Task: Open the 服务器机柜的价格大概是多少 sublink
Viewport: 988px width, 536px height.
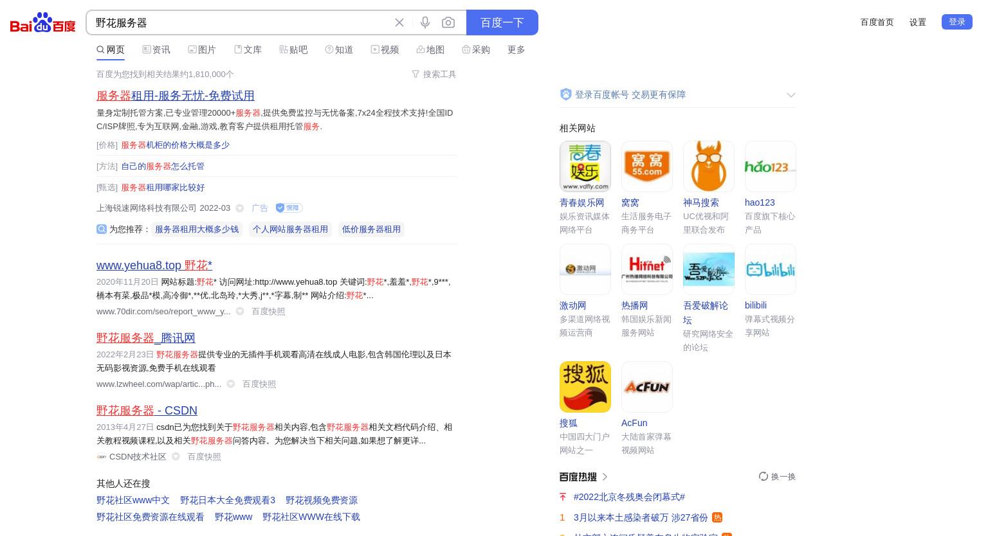Action: click(175, 145)
